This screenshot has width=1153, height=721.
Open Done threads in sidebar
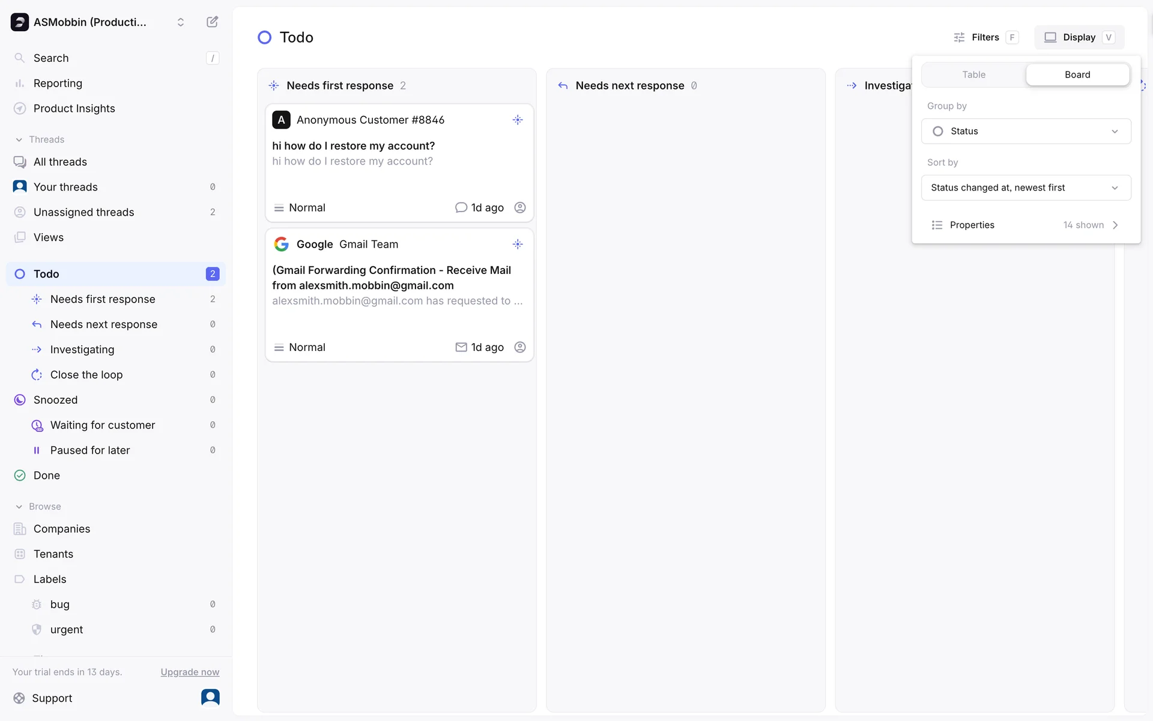[47, 476]
